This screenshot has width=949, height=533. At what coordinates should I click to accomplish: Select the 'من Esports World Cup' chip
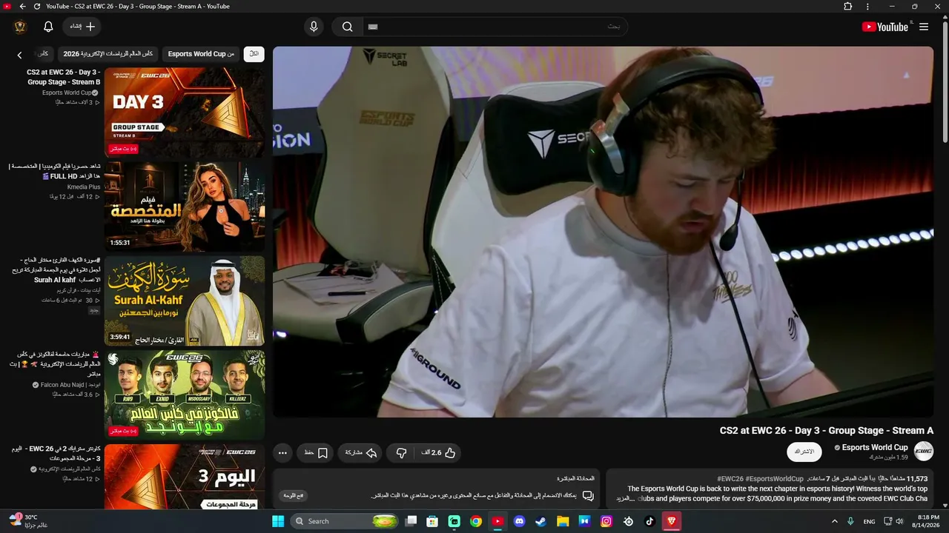[x=201, y=54]
